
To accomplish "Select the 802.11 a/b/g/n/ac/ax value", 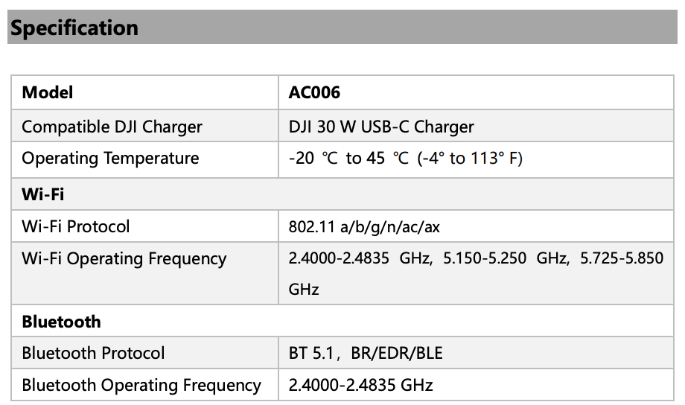I will pos(364,227).
